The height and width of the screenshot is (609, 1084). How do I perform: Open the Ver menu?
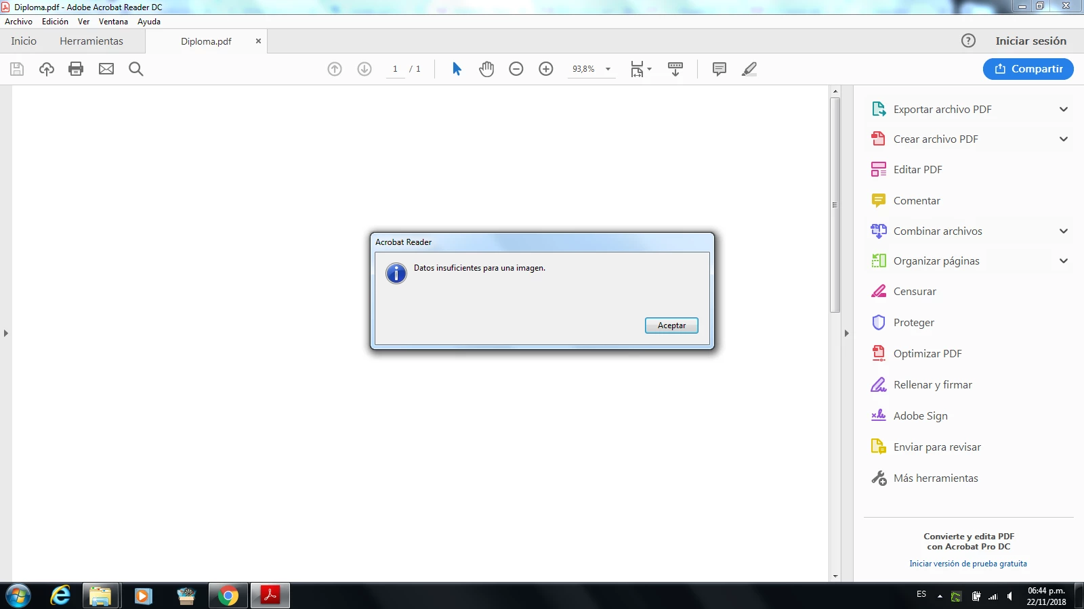pyautogui.click(x=83, y=22)
